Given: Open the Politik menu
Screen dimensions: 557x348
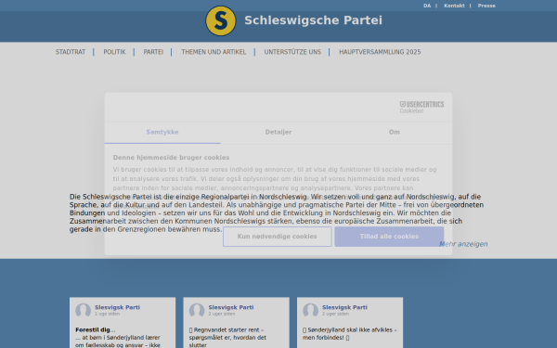Looking at the screenshot, I should pyautogui.click(x=114, y=52).
